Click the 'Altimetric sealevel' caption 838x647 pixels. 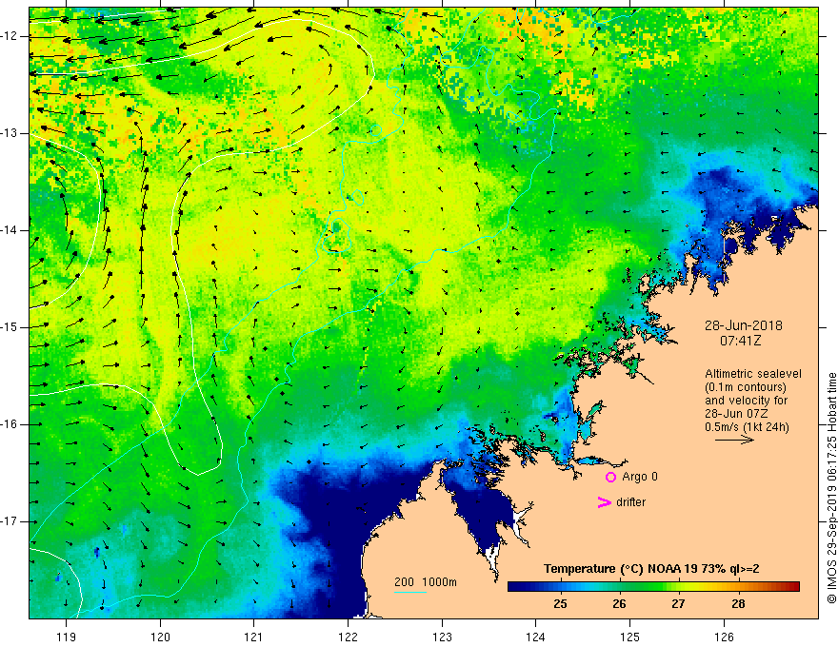click(x=753, y=374)
